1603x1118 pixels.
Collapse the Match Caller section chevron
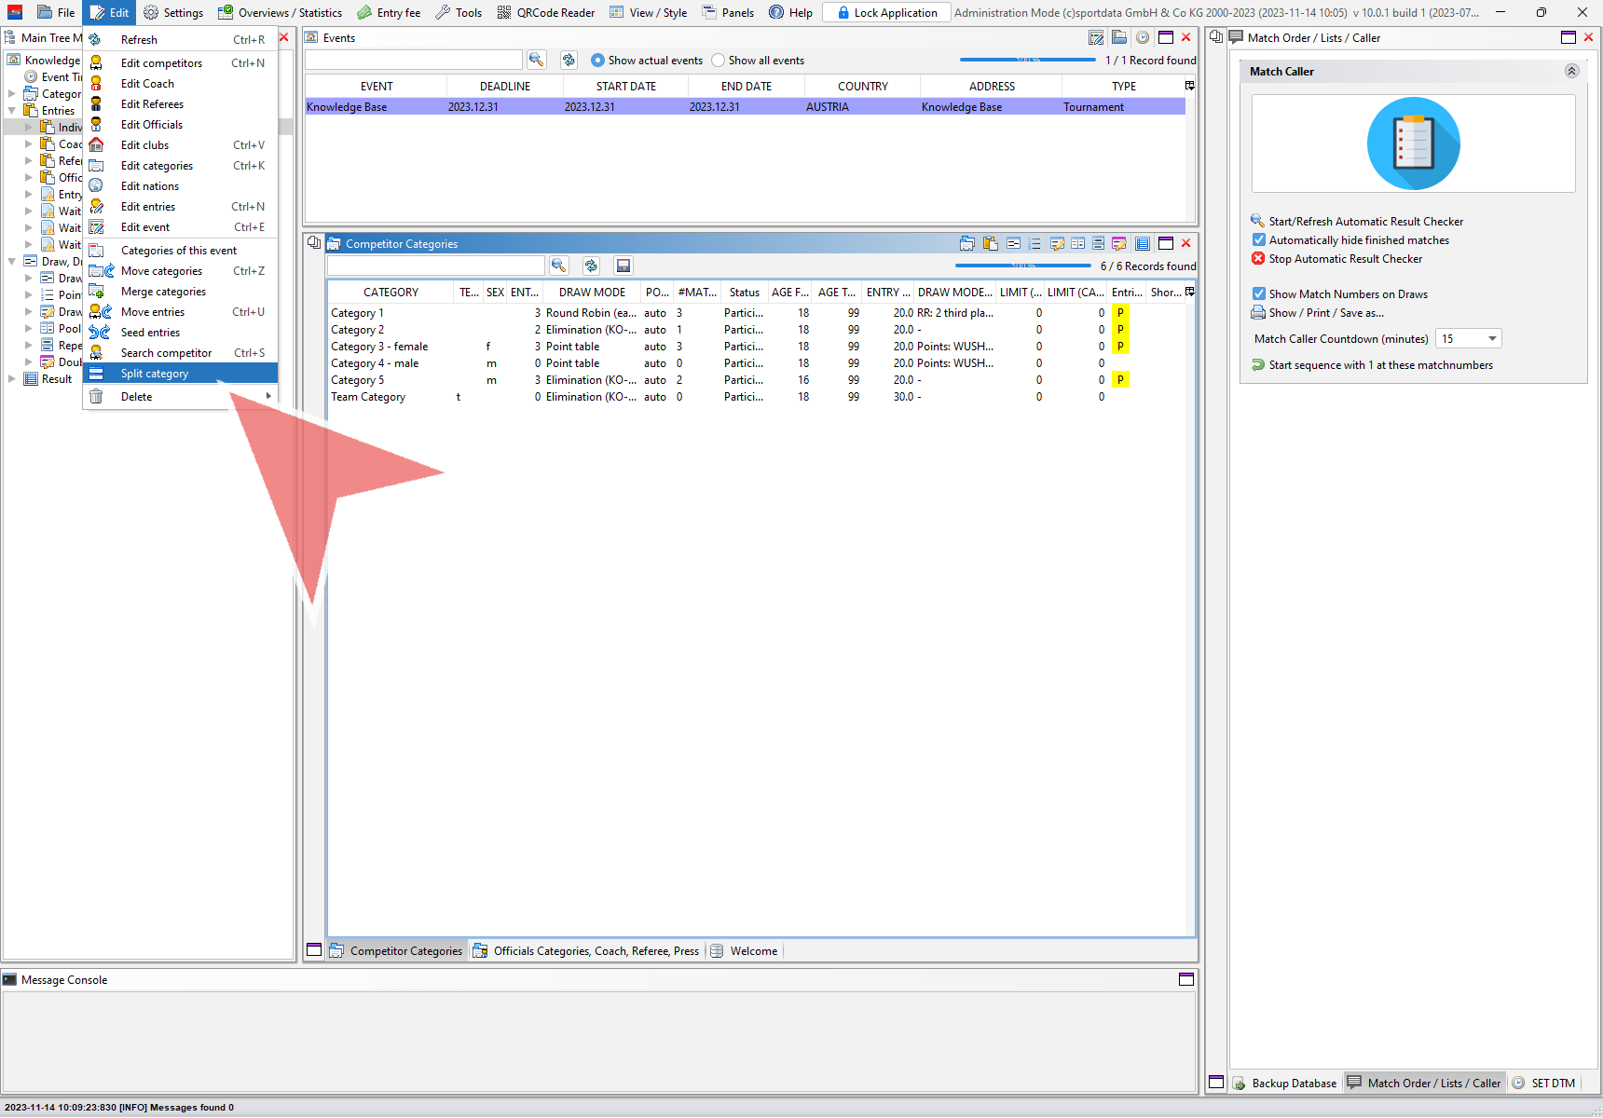click(x=1571, y=72)
